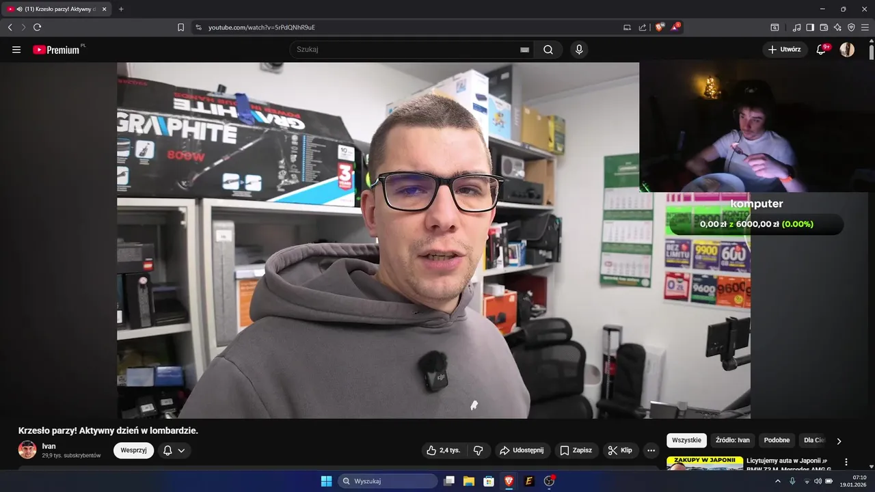Click the Udostępnij share button
Viewport: 875px width, 492px height.
(x=522, y=450)
